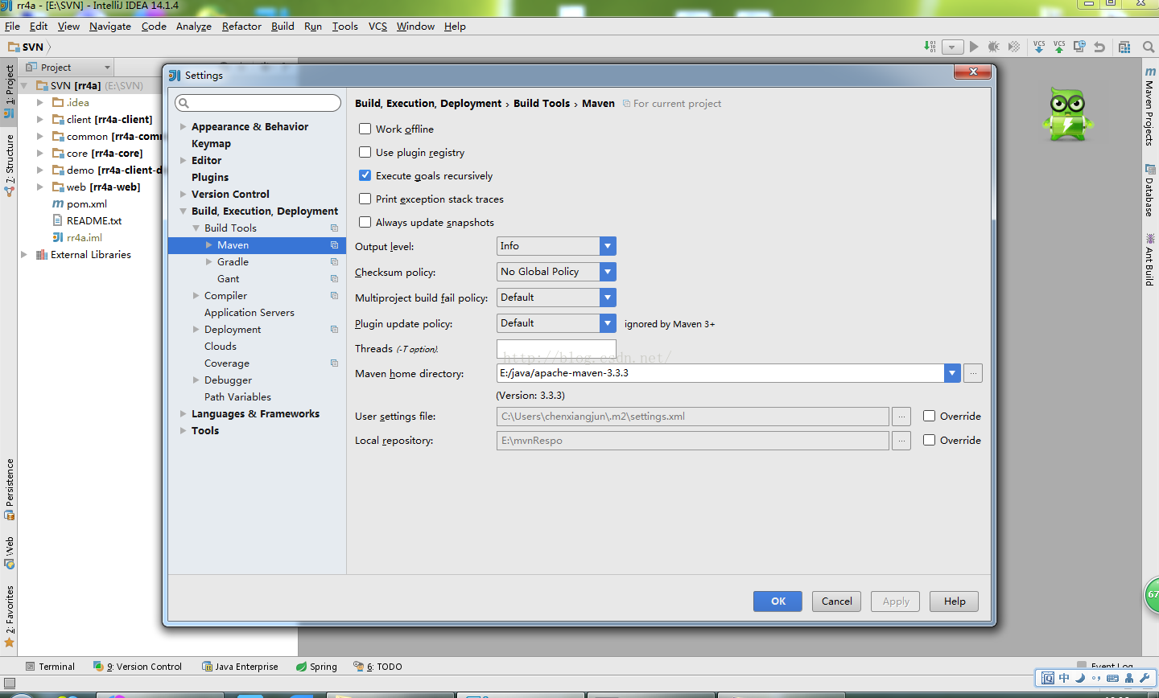The width and height of the screenshot is (1159, 698).
Task: Enable Always update snapshots checkbox
Action: (x=365, y=222)
